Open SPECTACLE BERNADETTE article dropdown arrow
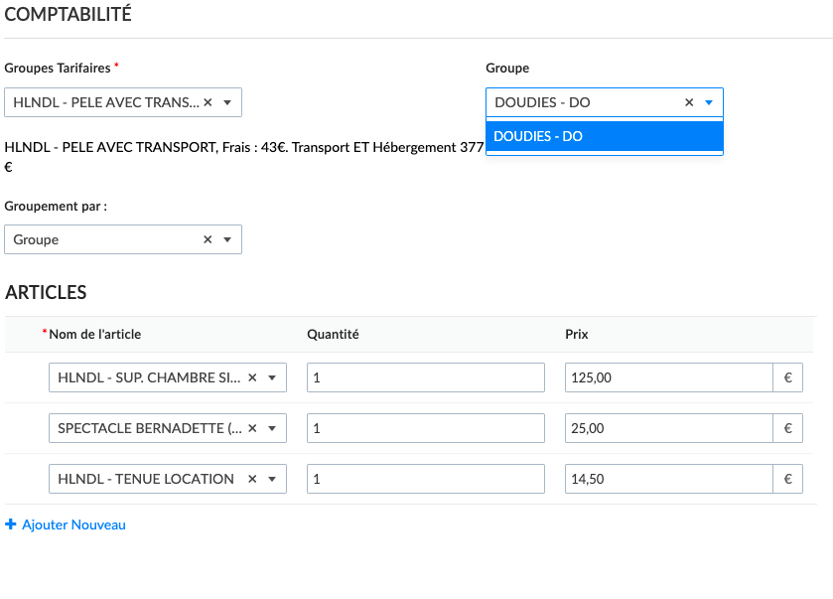 point(271,428)
